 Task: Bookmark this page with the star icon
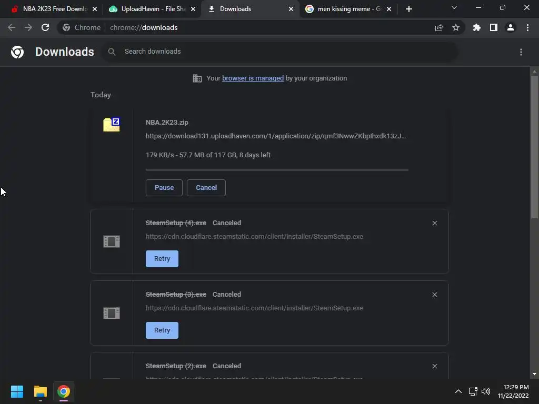click(x=456, y=27)
